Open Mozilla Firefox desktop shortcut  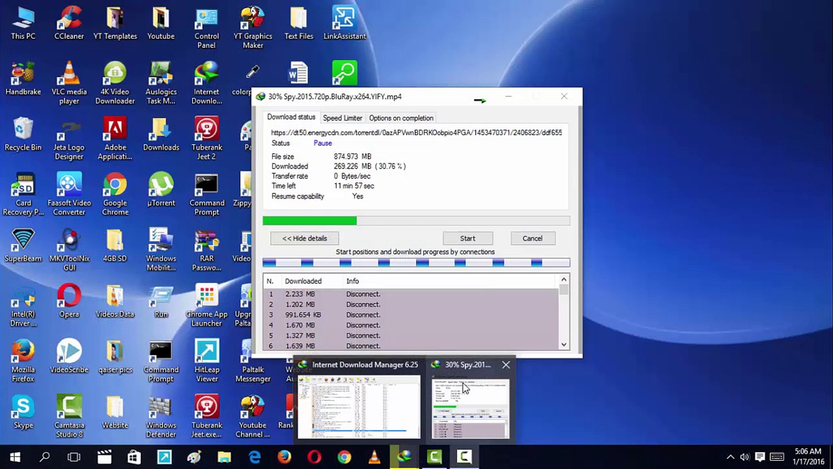23,360
